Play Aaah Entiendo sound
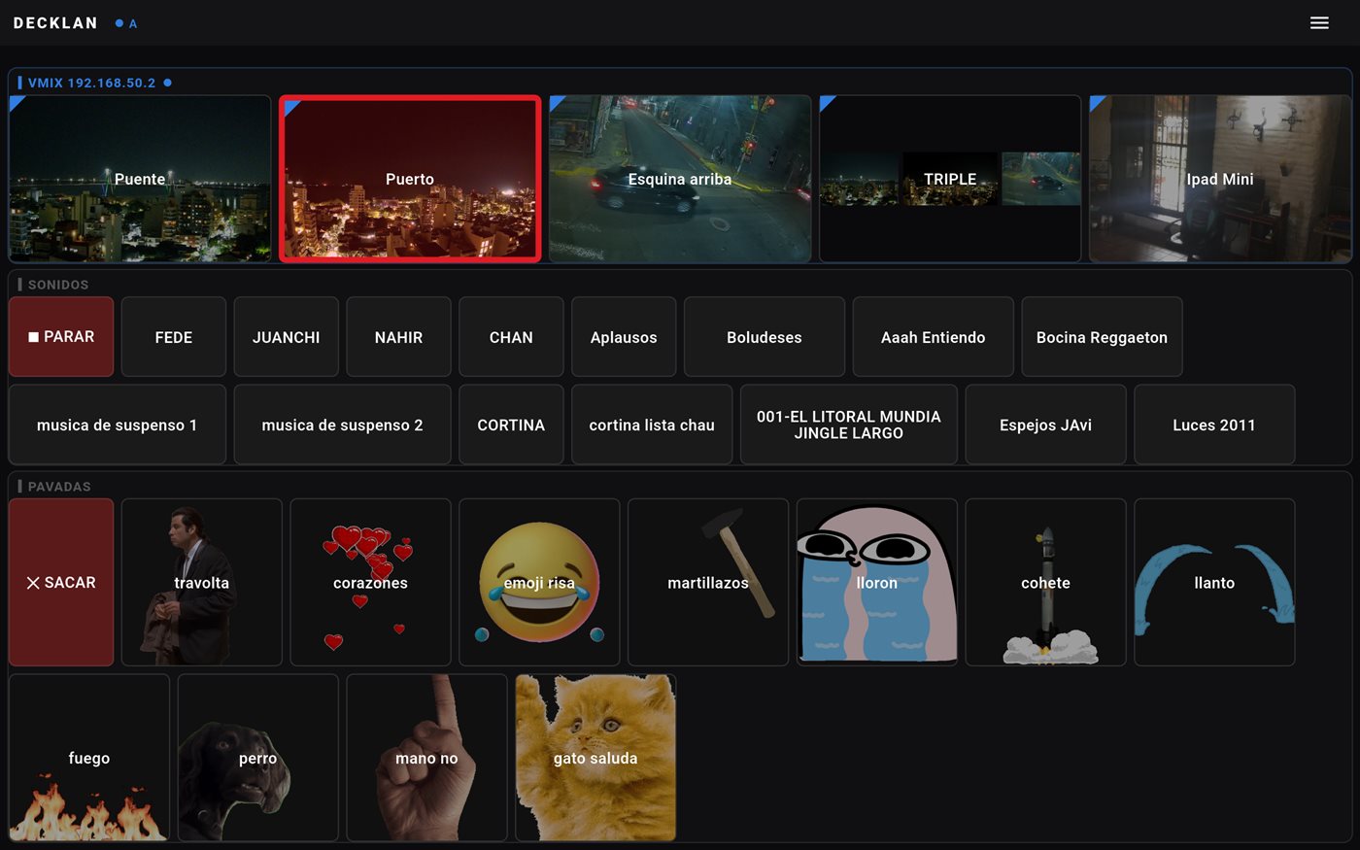The image size is (1360, 850). tap(934, 337)
